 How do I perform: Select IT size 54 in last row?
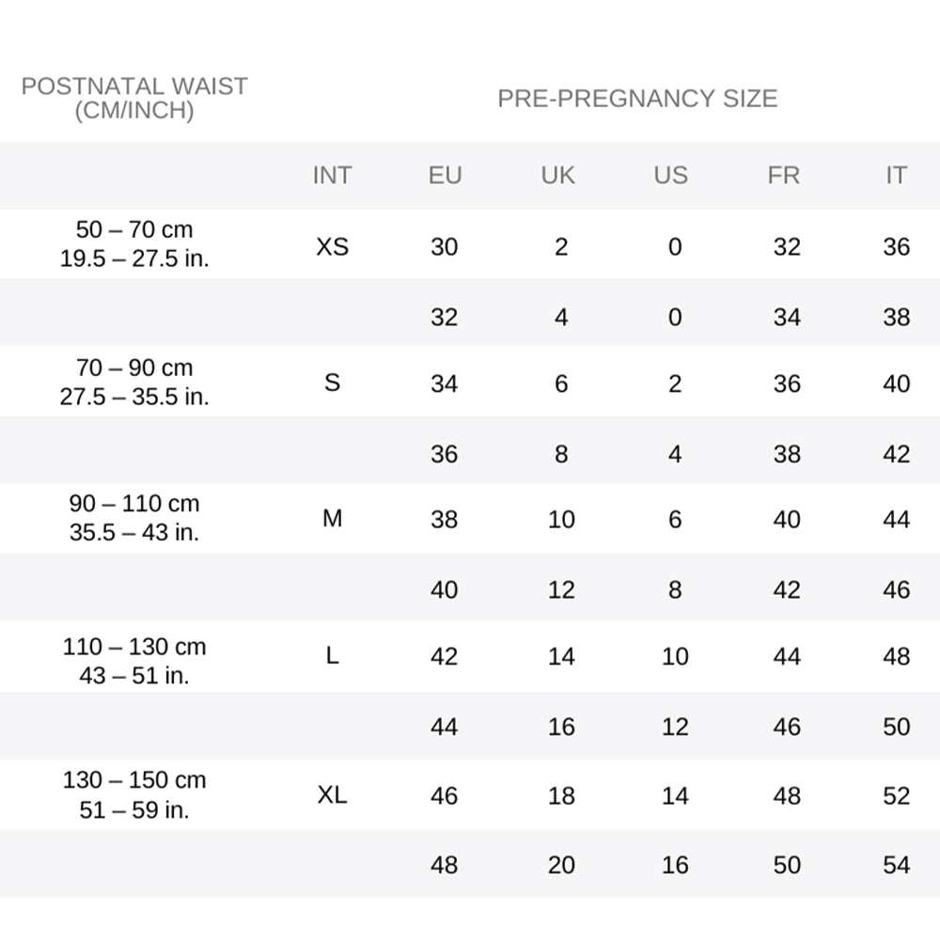pos(897,865)
